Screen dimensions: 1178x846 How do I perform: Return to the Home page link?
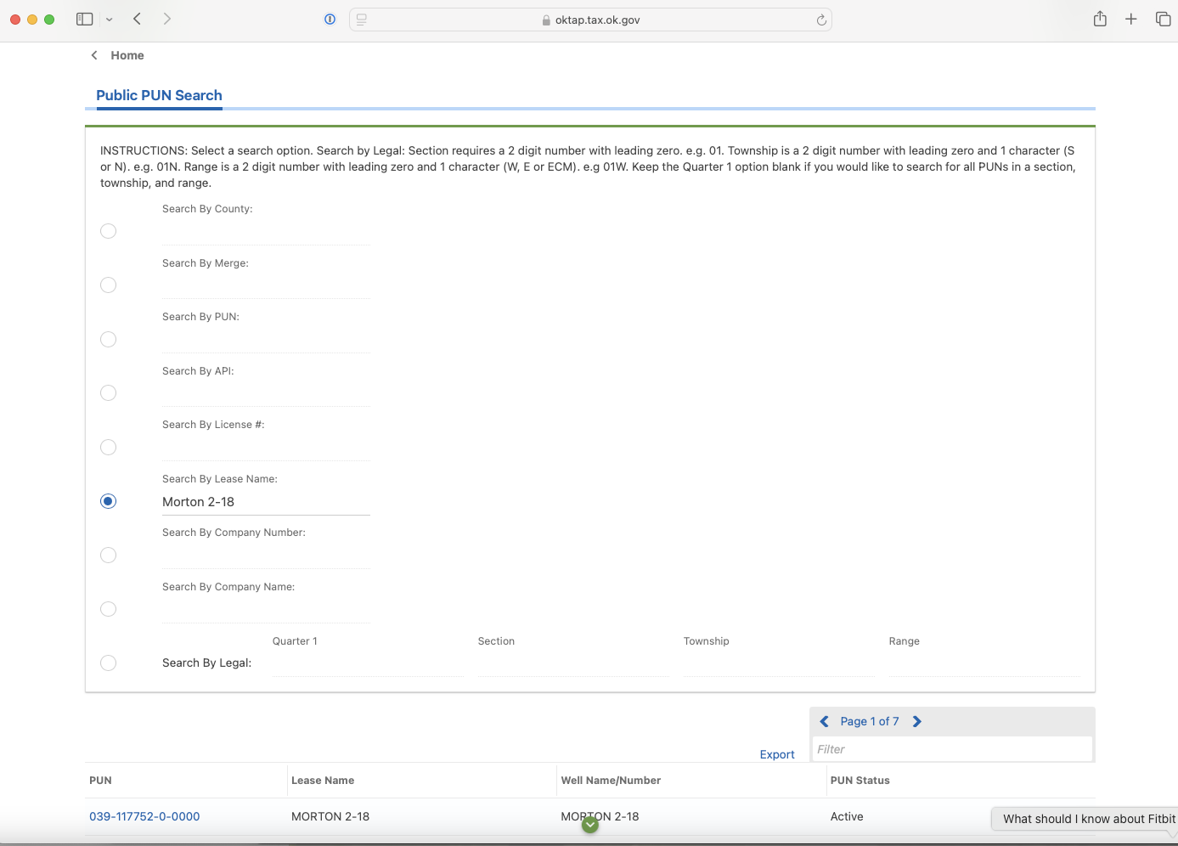(x=127, y=55)
